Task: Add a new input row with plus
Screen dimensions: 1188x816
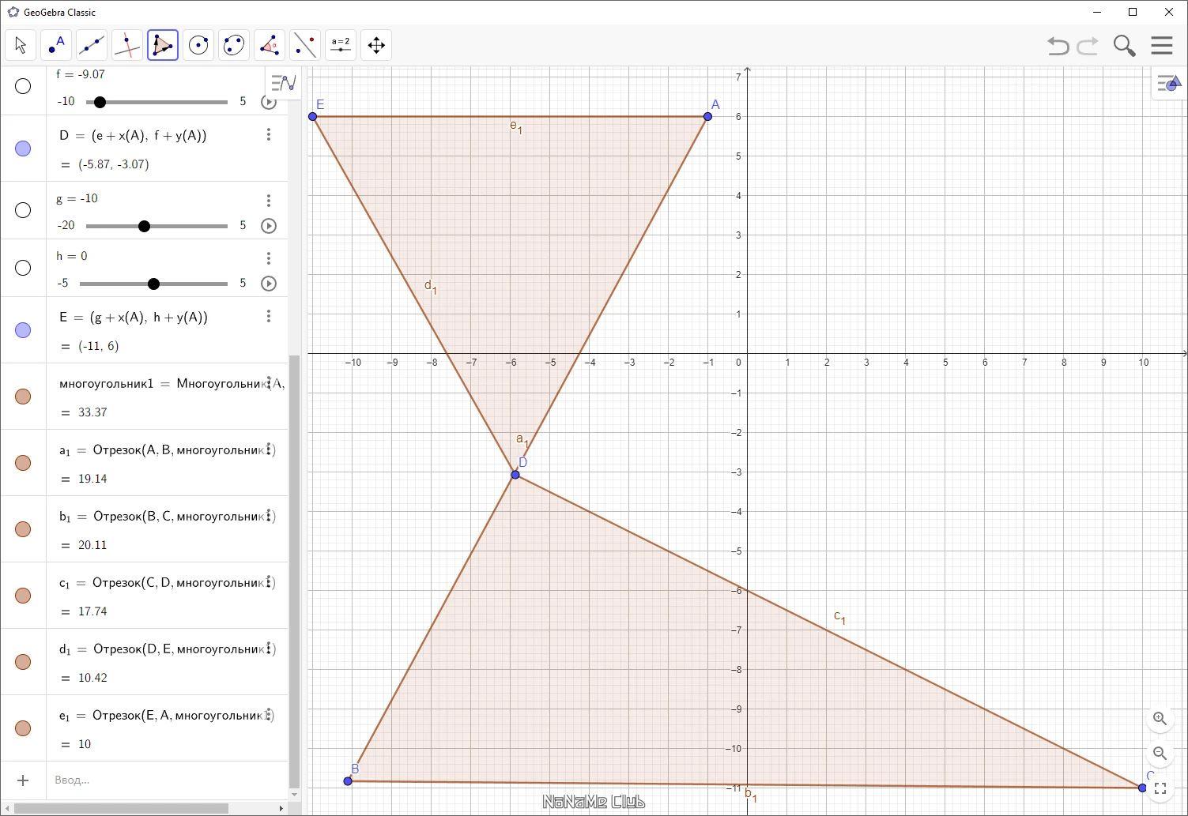Action: click(23, 780)
